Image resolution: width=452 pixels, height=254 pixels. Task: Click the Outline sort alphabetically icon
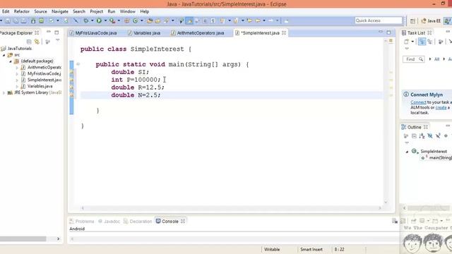[x=422, y=135]
